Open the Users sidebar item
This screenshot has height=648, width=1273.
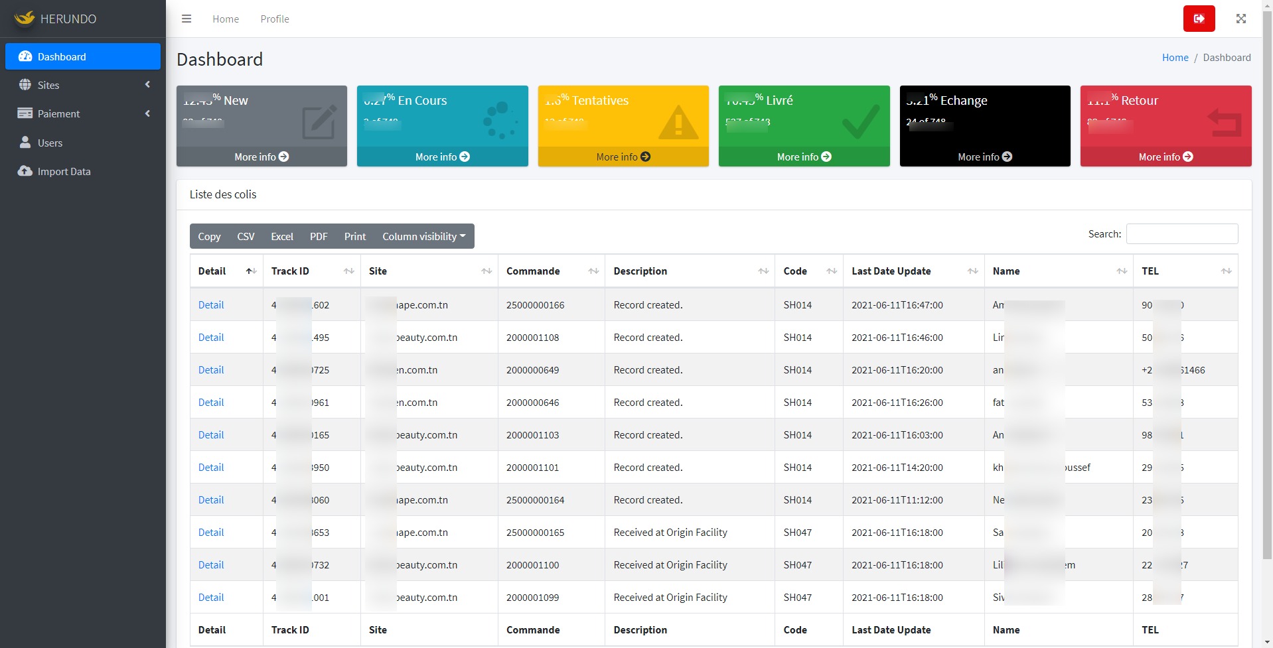coord(83,143)
